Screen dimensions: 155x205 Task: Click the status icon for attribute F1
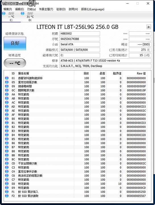point(7,192)
